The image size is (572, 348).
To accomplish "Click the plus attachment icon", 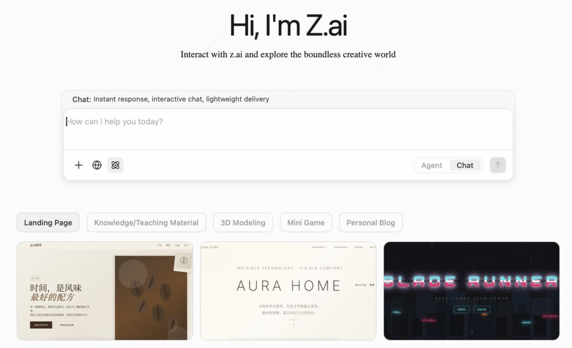I will (78, 165).
